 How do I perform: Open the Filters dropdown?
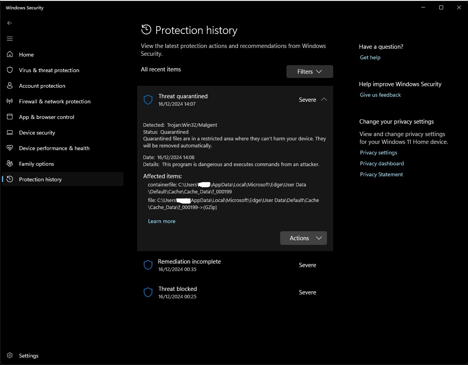point(309,72)
